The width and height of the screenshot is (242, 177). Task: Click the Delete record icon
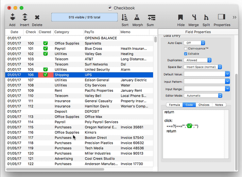click(x=37, y=17)
